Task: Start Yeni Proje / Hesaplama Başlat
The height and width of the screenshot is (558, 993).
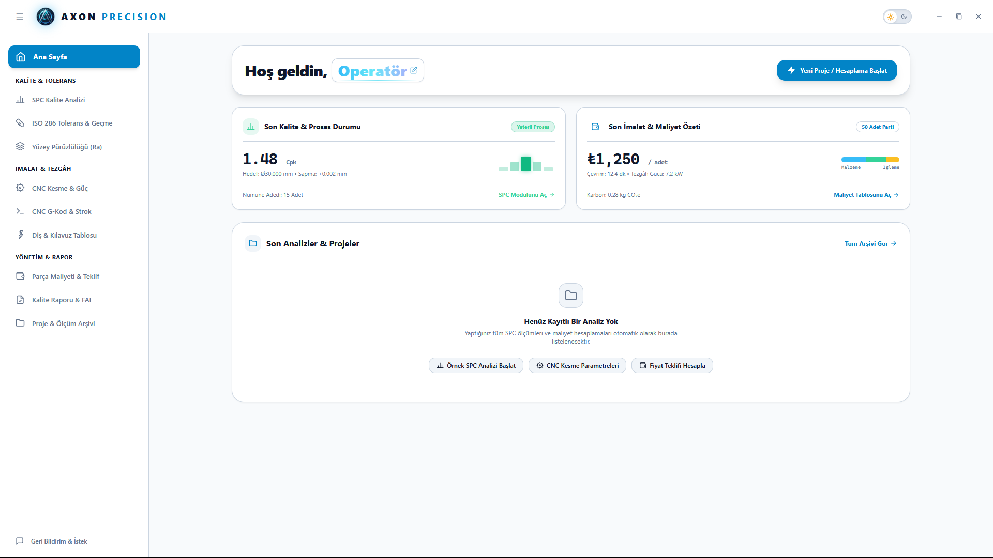Action: (837, 70)
